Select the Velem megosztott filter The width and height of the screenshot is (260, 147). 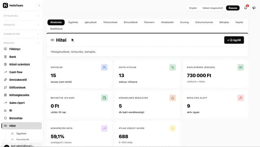212,8
